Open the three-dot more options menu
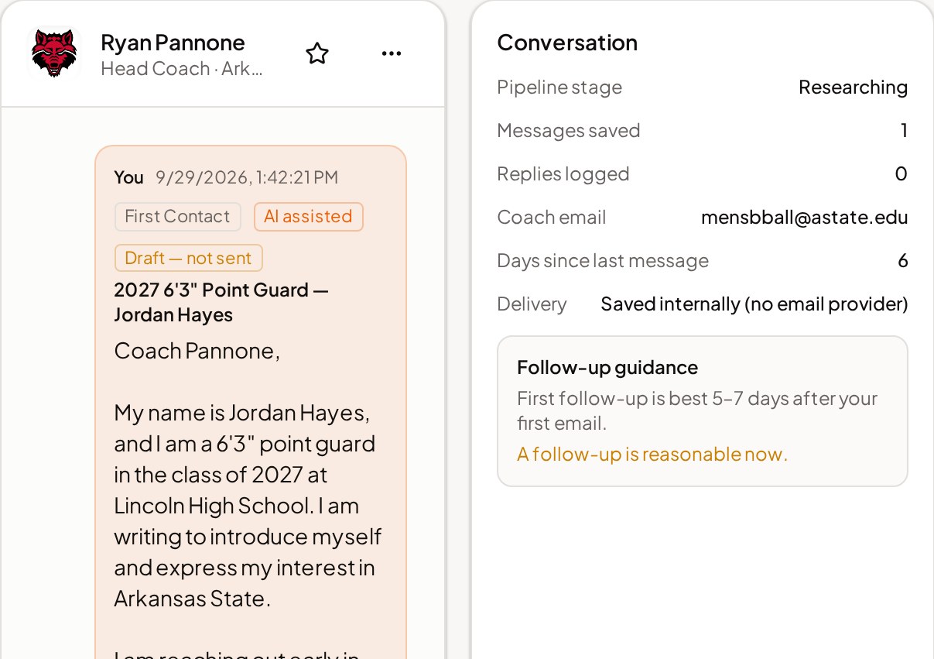934x659 pixels. click(392, 53)
